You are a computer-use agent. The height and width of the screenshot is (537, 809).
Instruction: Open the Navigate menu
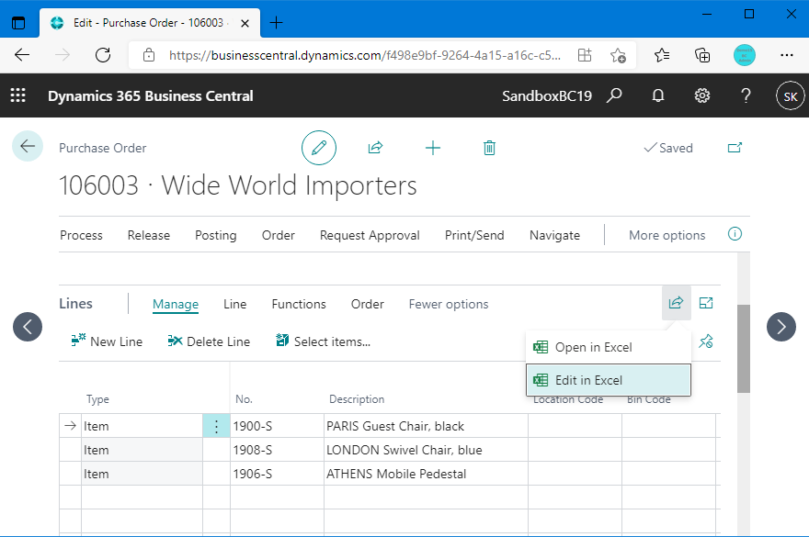(x=554, y=235)
